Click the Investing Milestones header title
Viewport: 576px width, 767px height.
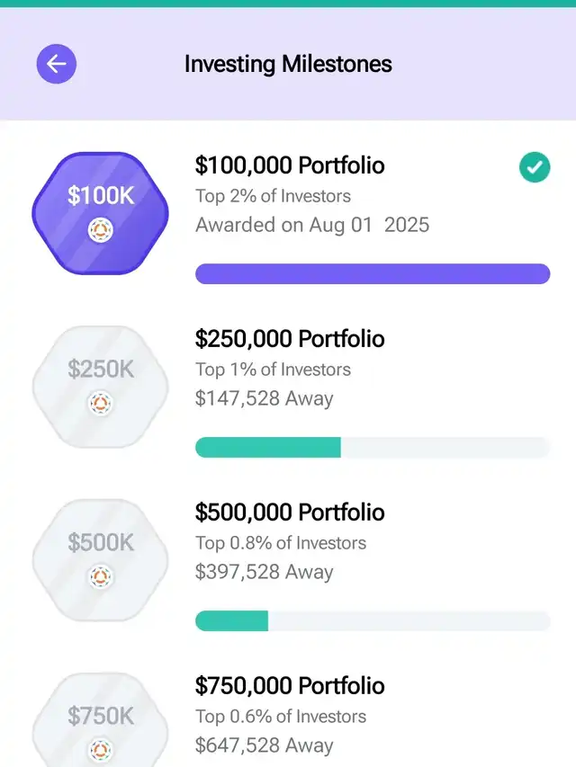pyautogui.click(x=288, y=64)
